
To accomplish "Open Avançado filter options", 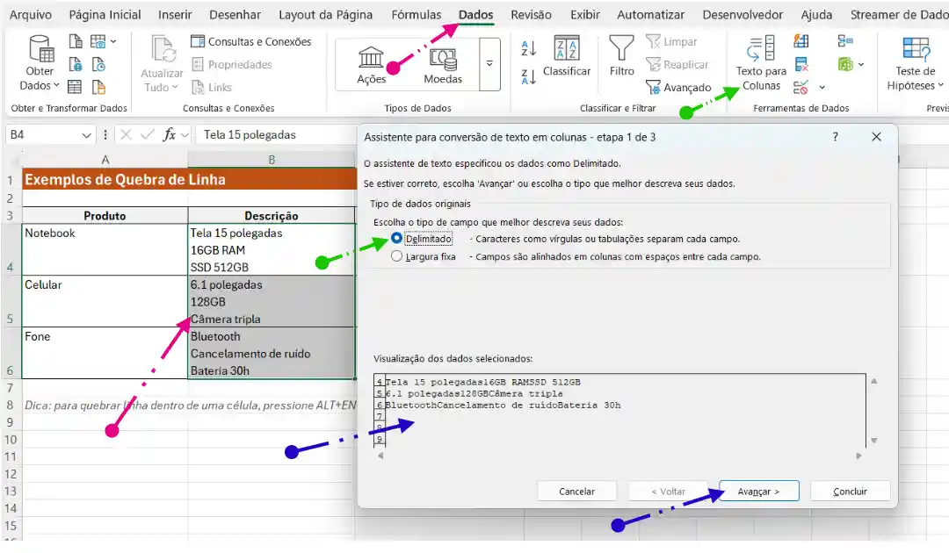I will coord(678,88).
